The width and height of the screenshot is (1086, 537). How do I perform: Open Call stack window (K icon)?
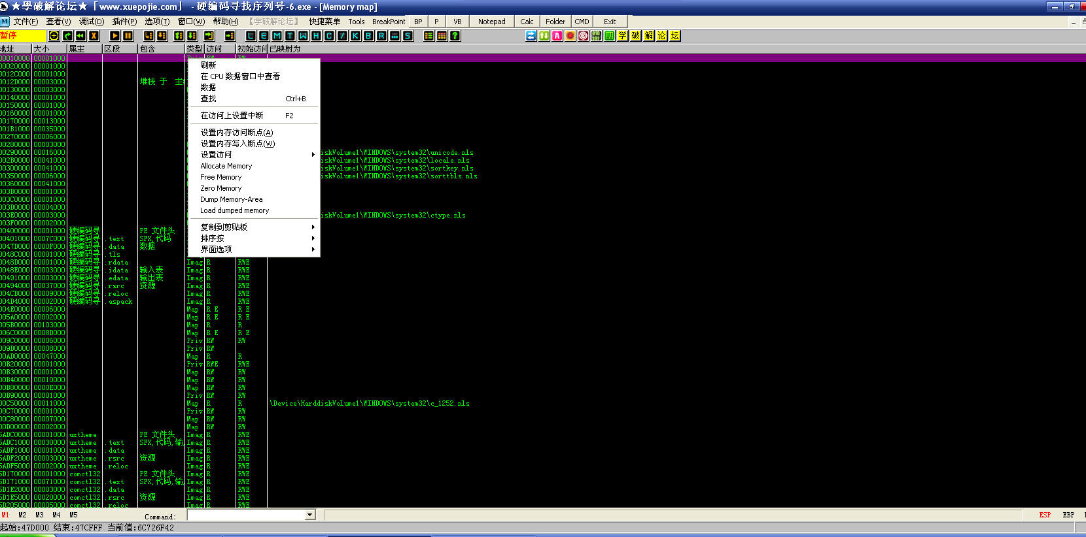pyautogui.click(x=355, y=36)
